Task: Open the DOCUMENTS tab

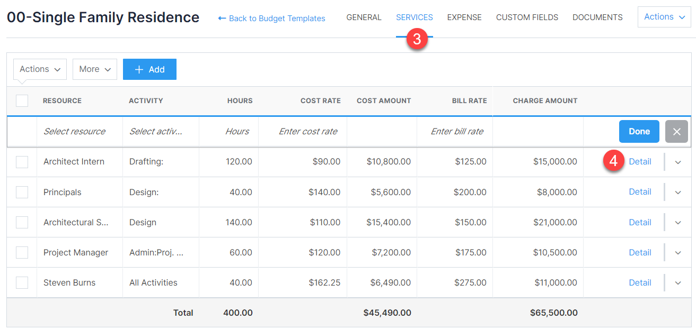Action: click(597, 17)
